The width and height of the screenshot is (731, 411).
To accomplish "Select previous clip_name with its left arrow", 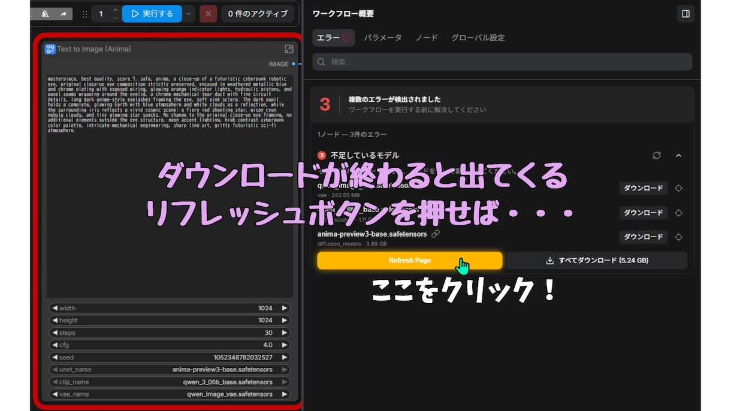I will click(x=55, y=382).
